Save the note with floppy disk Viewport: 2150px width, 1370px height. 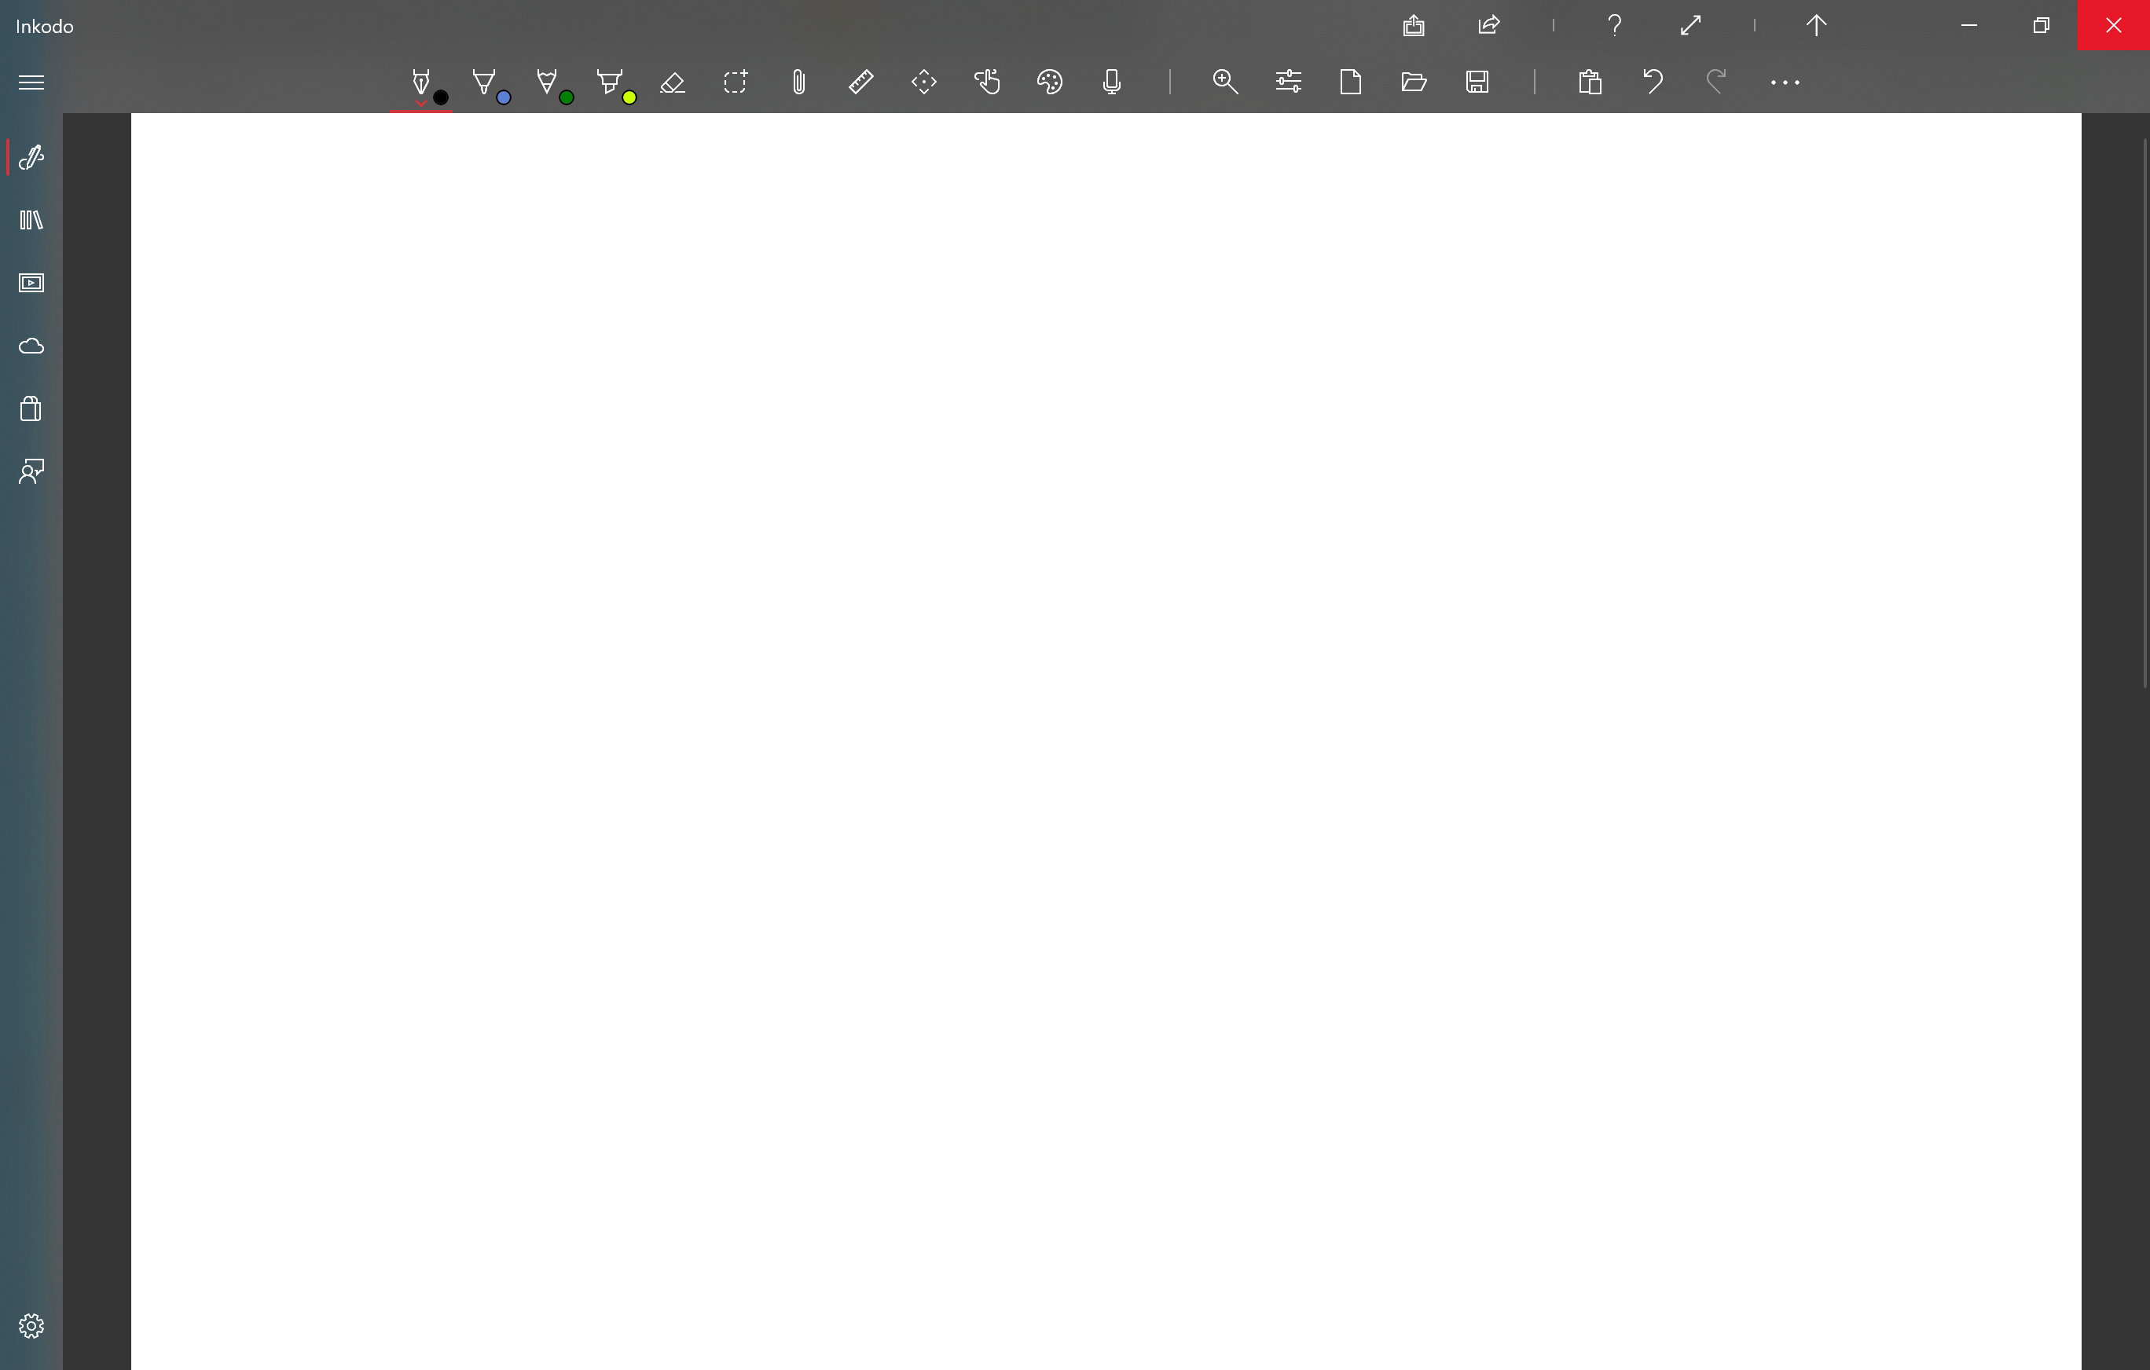coord(1477,82)
